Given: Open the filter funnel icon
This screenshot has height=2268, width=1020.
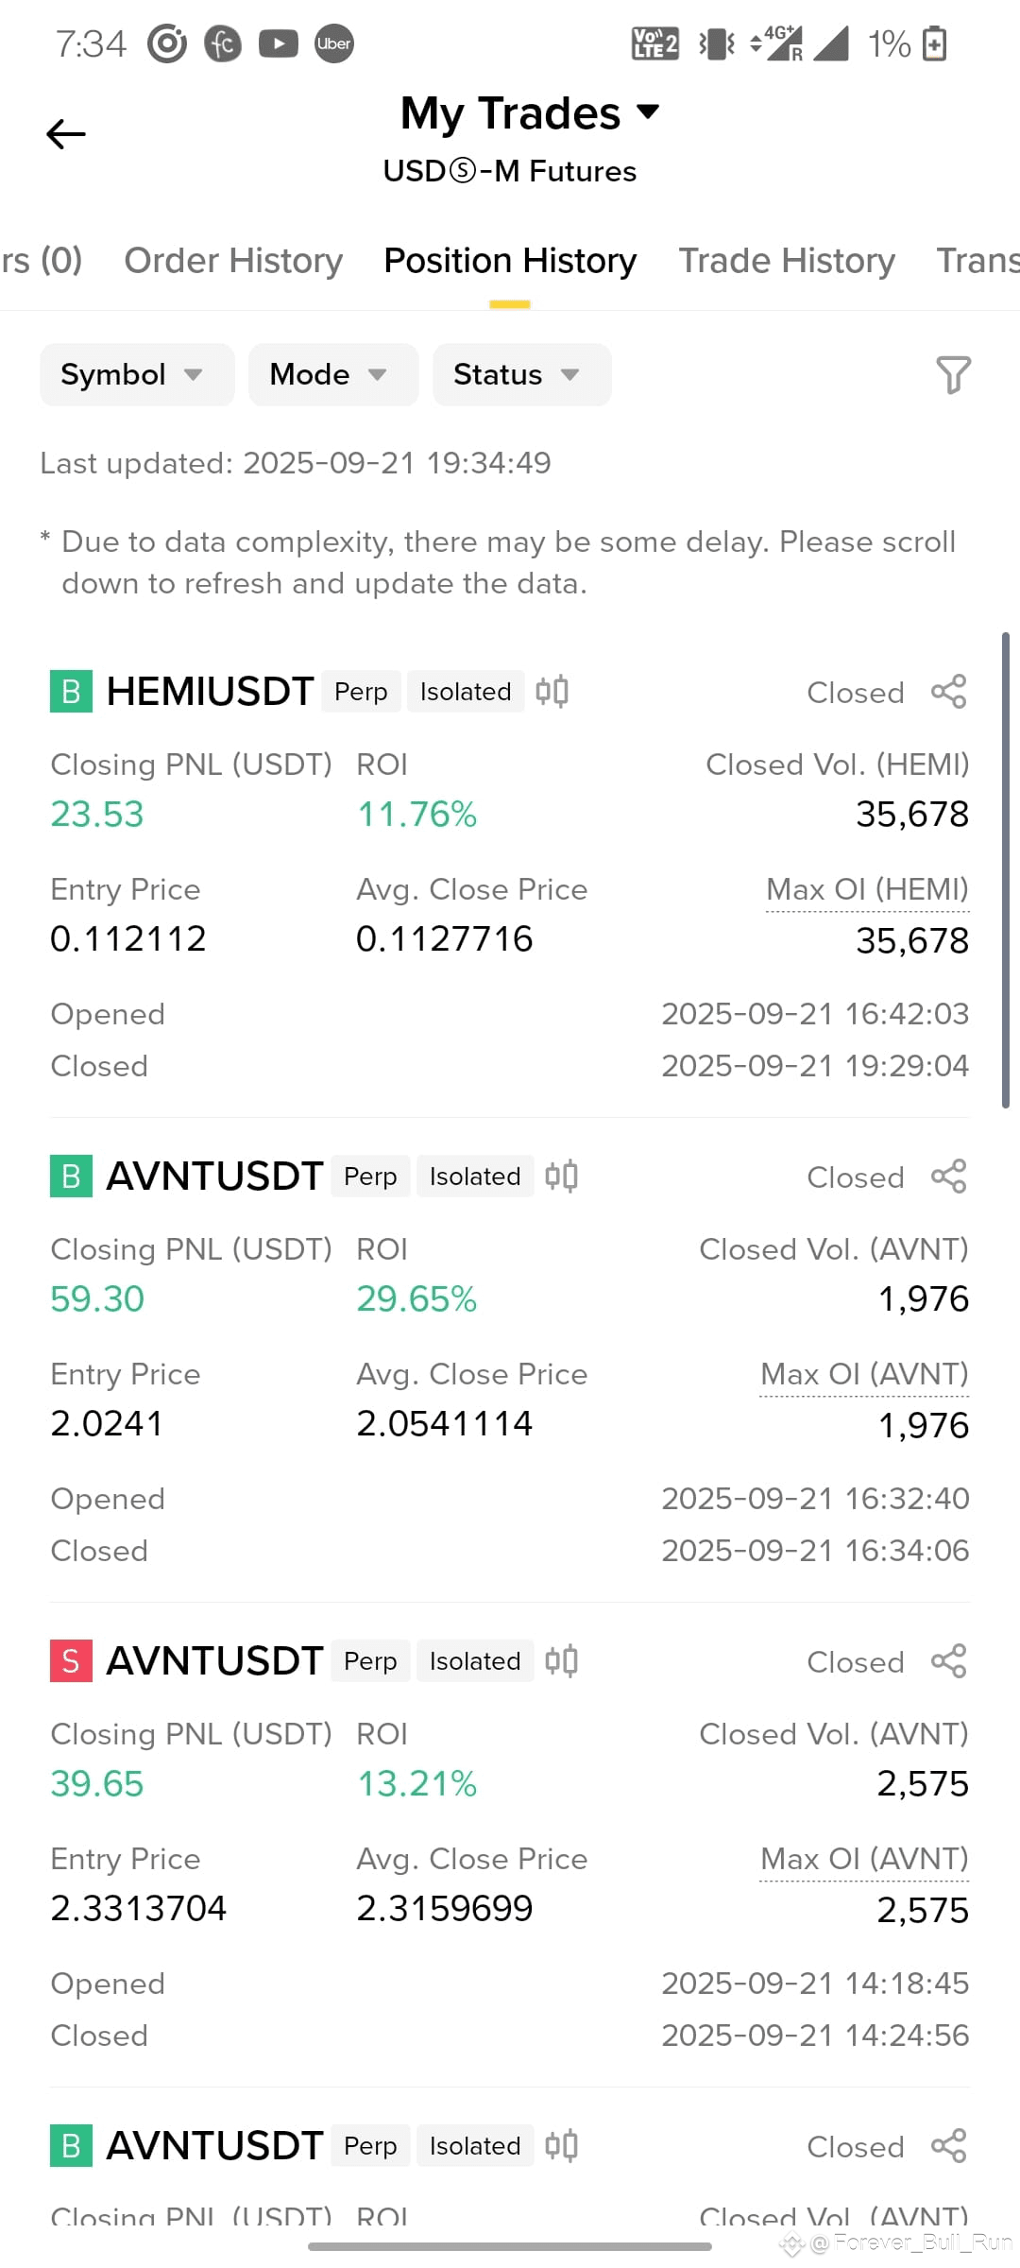Looking at the screenshot, I should (953, 375).
